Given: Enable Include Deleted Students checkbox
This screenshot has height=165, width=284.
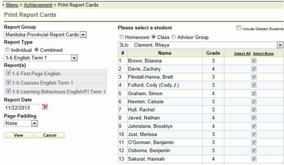Looking at the screenshot, I should pos(238,28).
